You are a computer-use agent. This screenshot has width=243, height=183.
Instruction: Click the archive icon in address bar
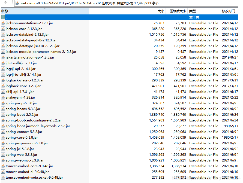click(x=17, y=3)
